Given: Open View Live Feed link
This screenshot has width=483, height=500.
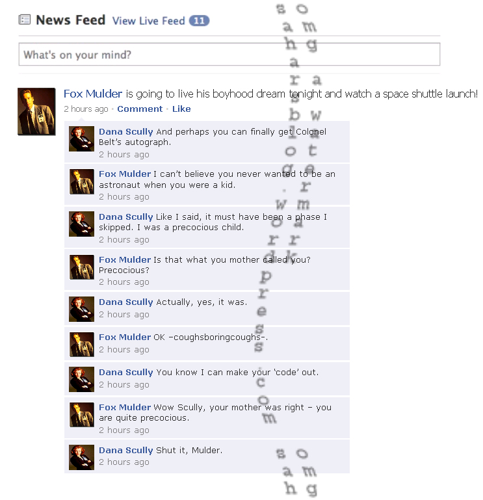Looking at the screenshot, I should pos(149,21).
